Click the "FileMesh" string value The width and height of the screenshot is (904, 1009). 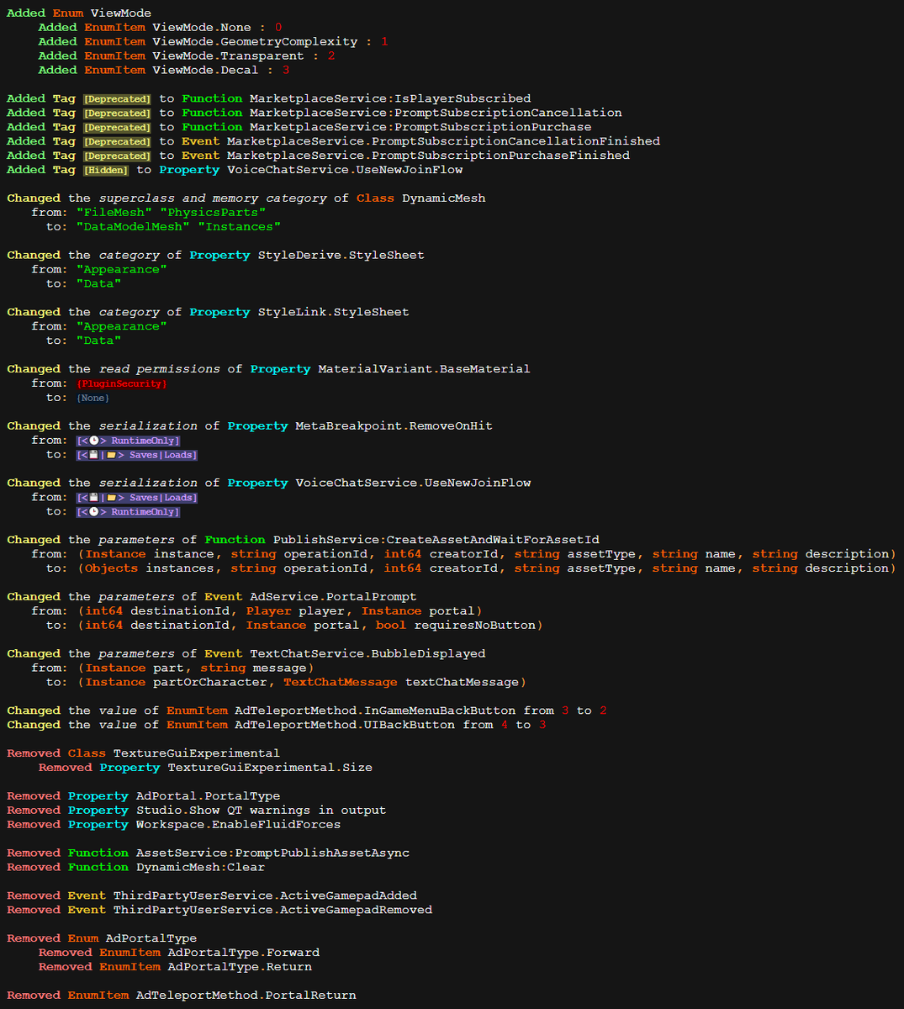pyautogui.click(x=114, y=213)
